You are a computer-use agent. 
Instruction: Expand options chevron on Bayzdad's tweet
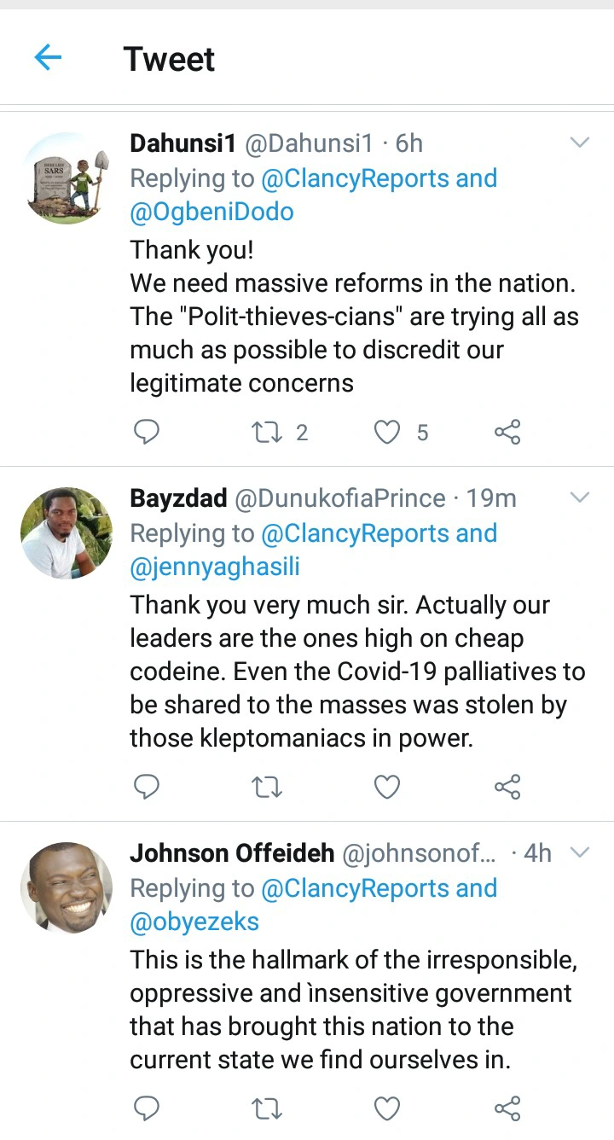[580, 497]
